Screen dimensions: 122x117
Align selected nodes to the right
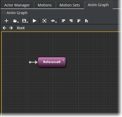pos(71,21)
